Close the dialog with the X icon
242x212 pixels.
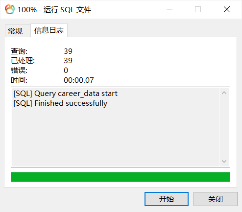coord(227,9)
